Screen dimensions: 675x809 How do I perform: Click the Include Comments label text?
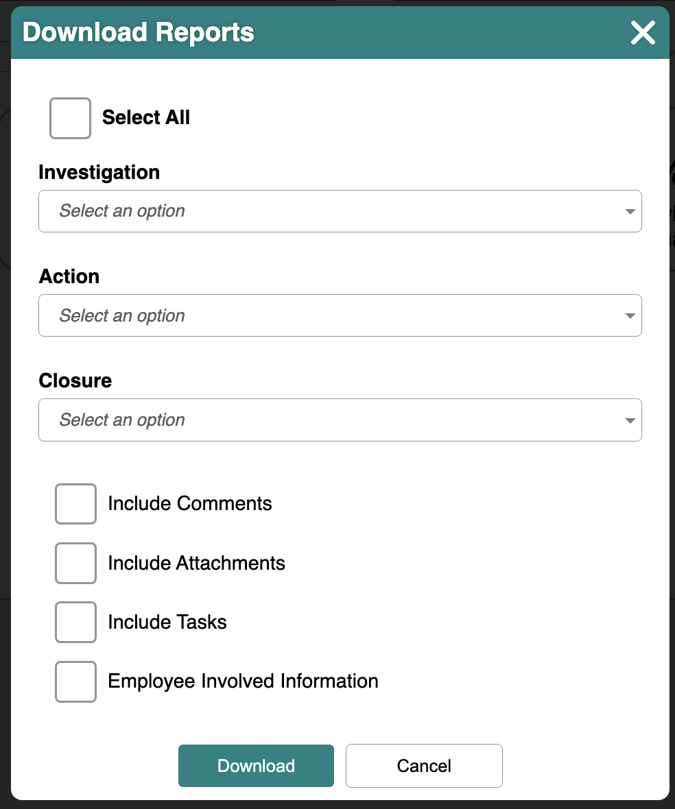(x=190, y=503)
